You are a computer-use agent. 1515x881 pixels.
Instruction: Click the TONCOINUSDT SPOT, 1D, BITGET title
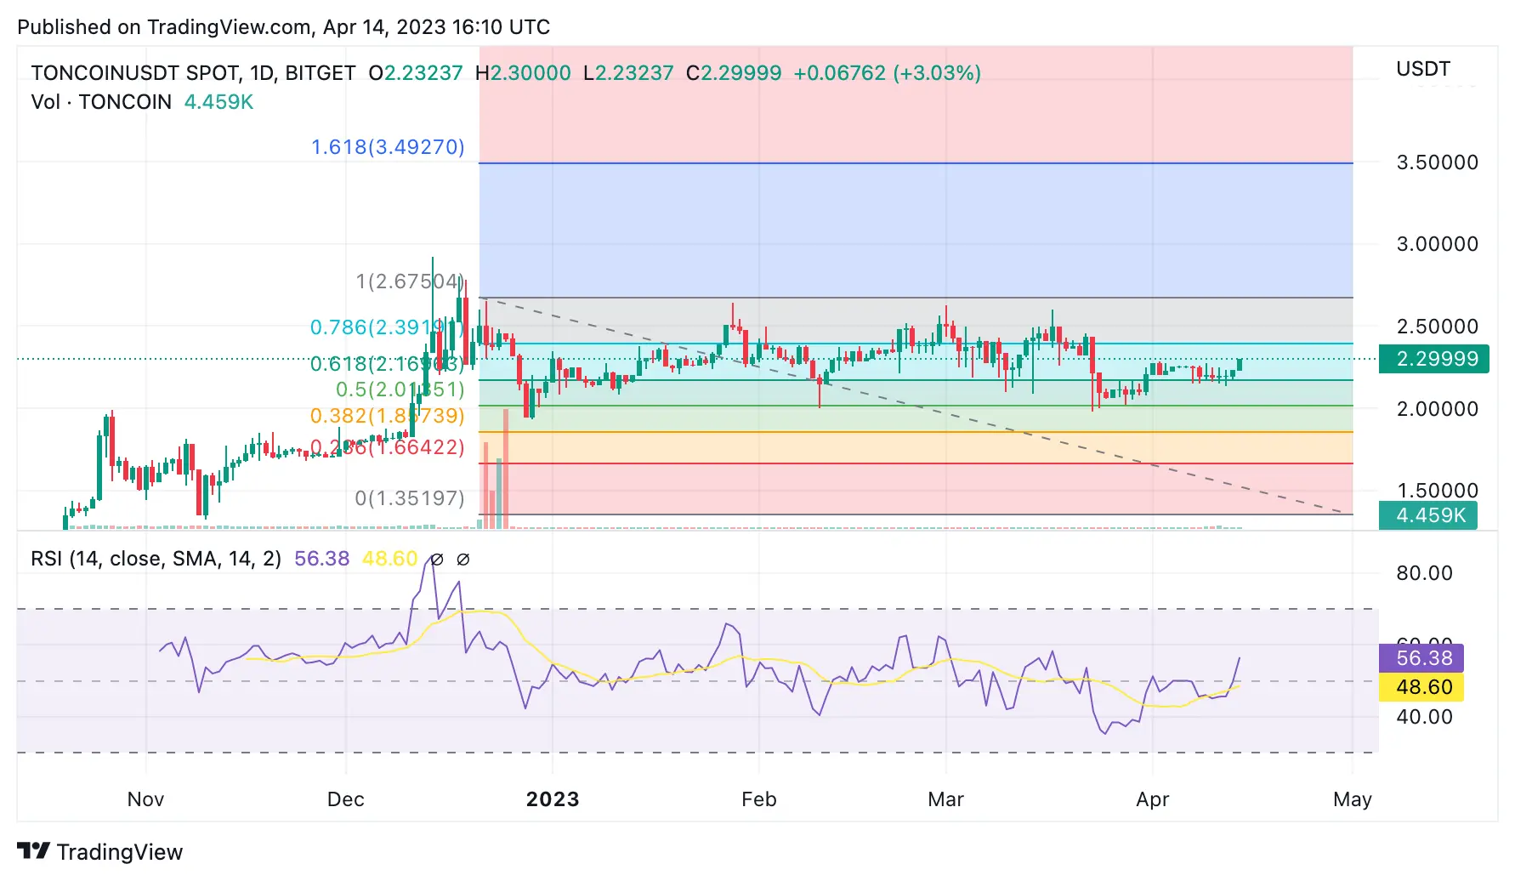193,73
